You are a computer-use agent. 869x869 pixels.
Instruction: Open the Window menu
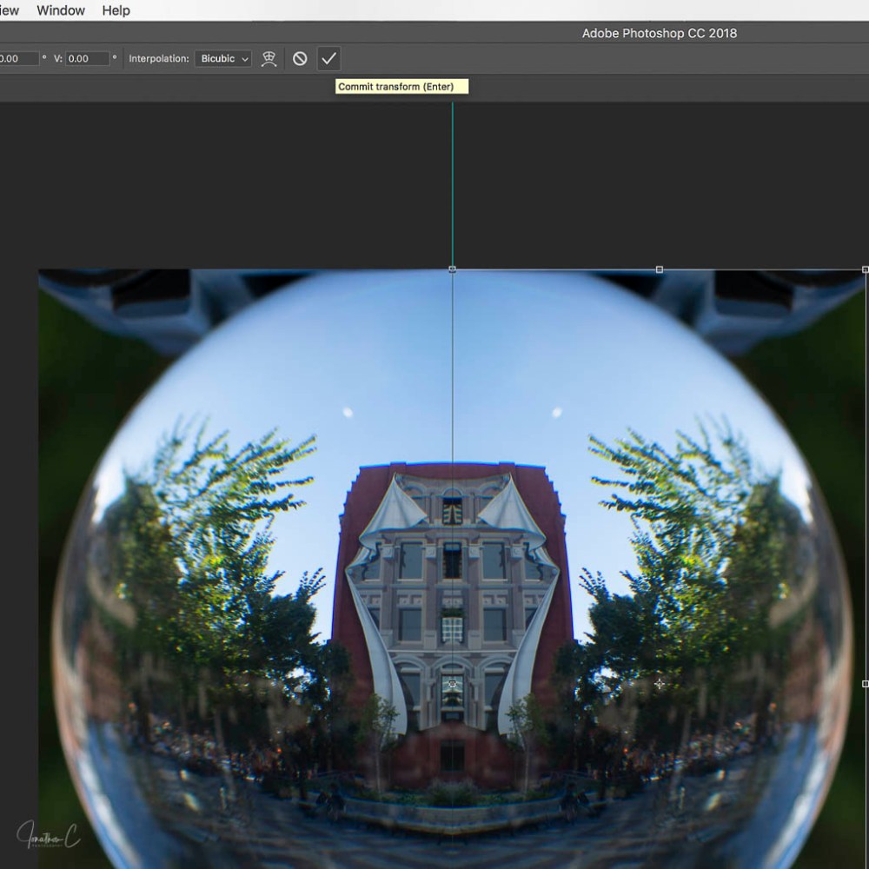pos(61,10)
